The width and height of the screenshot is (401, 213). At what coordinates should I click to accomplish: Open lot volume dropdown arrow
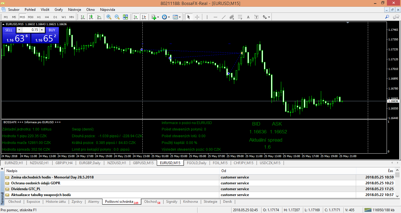19,30
